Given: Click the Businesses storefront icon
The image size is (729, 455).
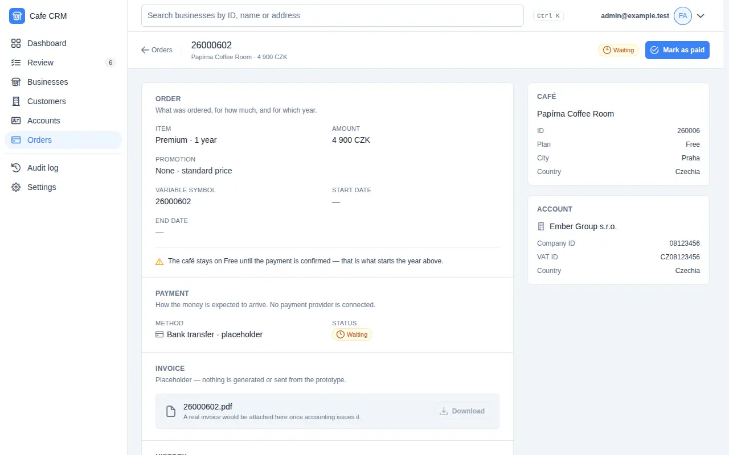Looking at the screenshot, I should point(16,82).
